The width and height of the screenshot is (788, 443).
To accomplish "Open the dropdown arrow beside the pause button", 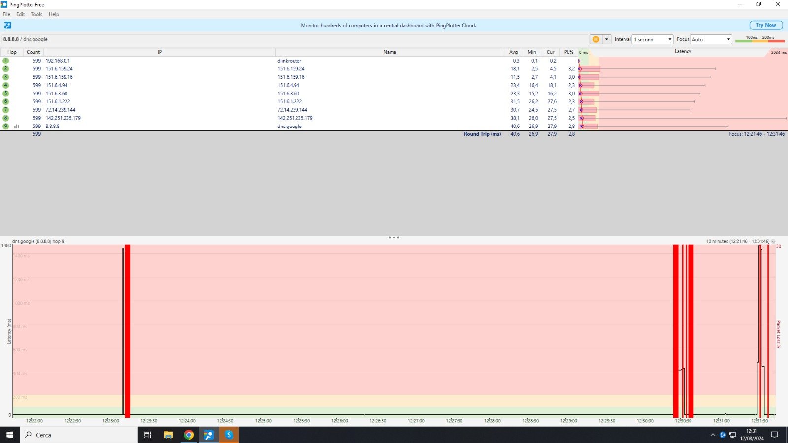I will [607, 39].
